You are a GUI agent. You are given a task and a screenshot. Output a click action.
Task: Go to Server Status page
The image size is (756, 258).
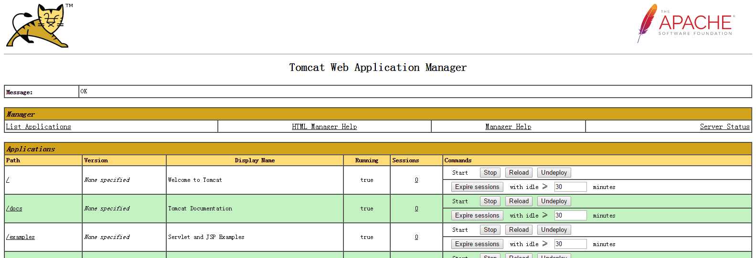(724, 127)
